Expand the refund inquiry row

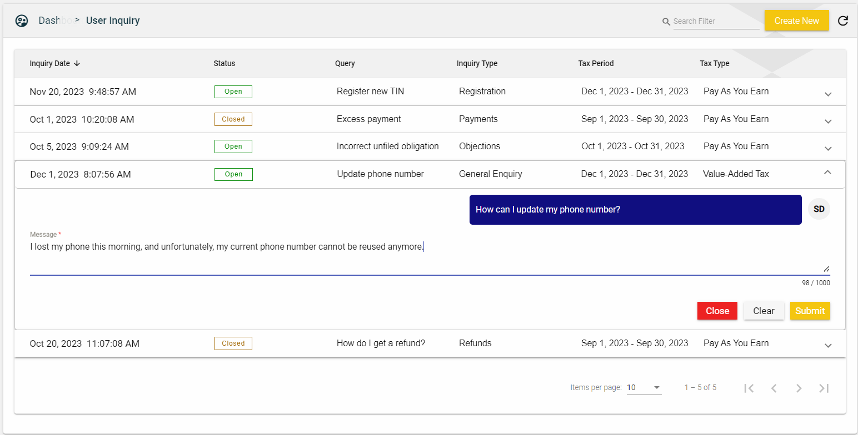[827, 345]
